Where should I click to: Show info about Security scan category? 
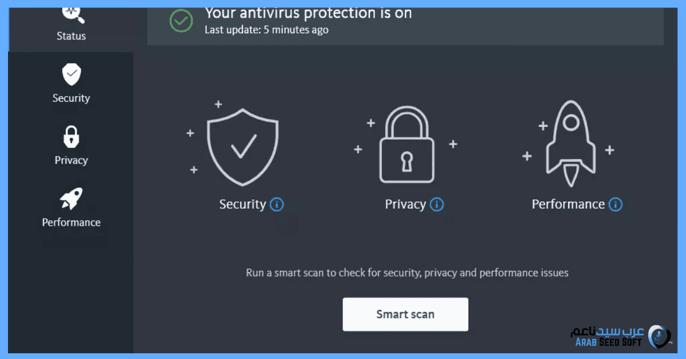[277, 205]
